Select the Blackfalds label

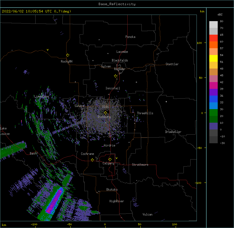point(120,60)
